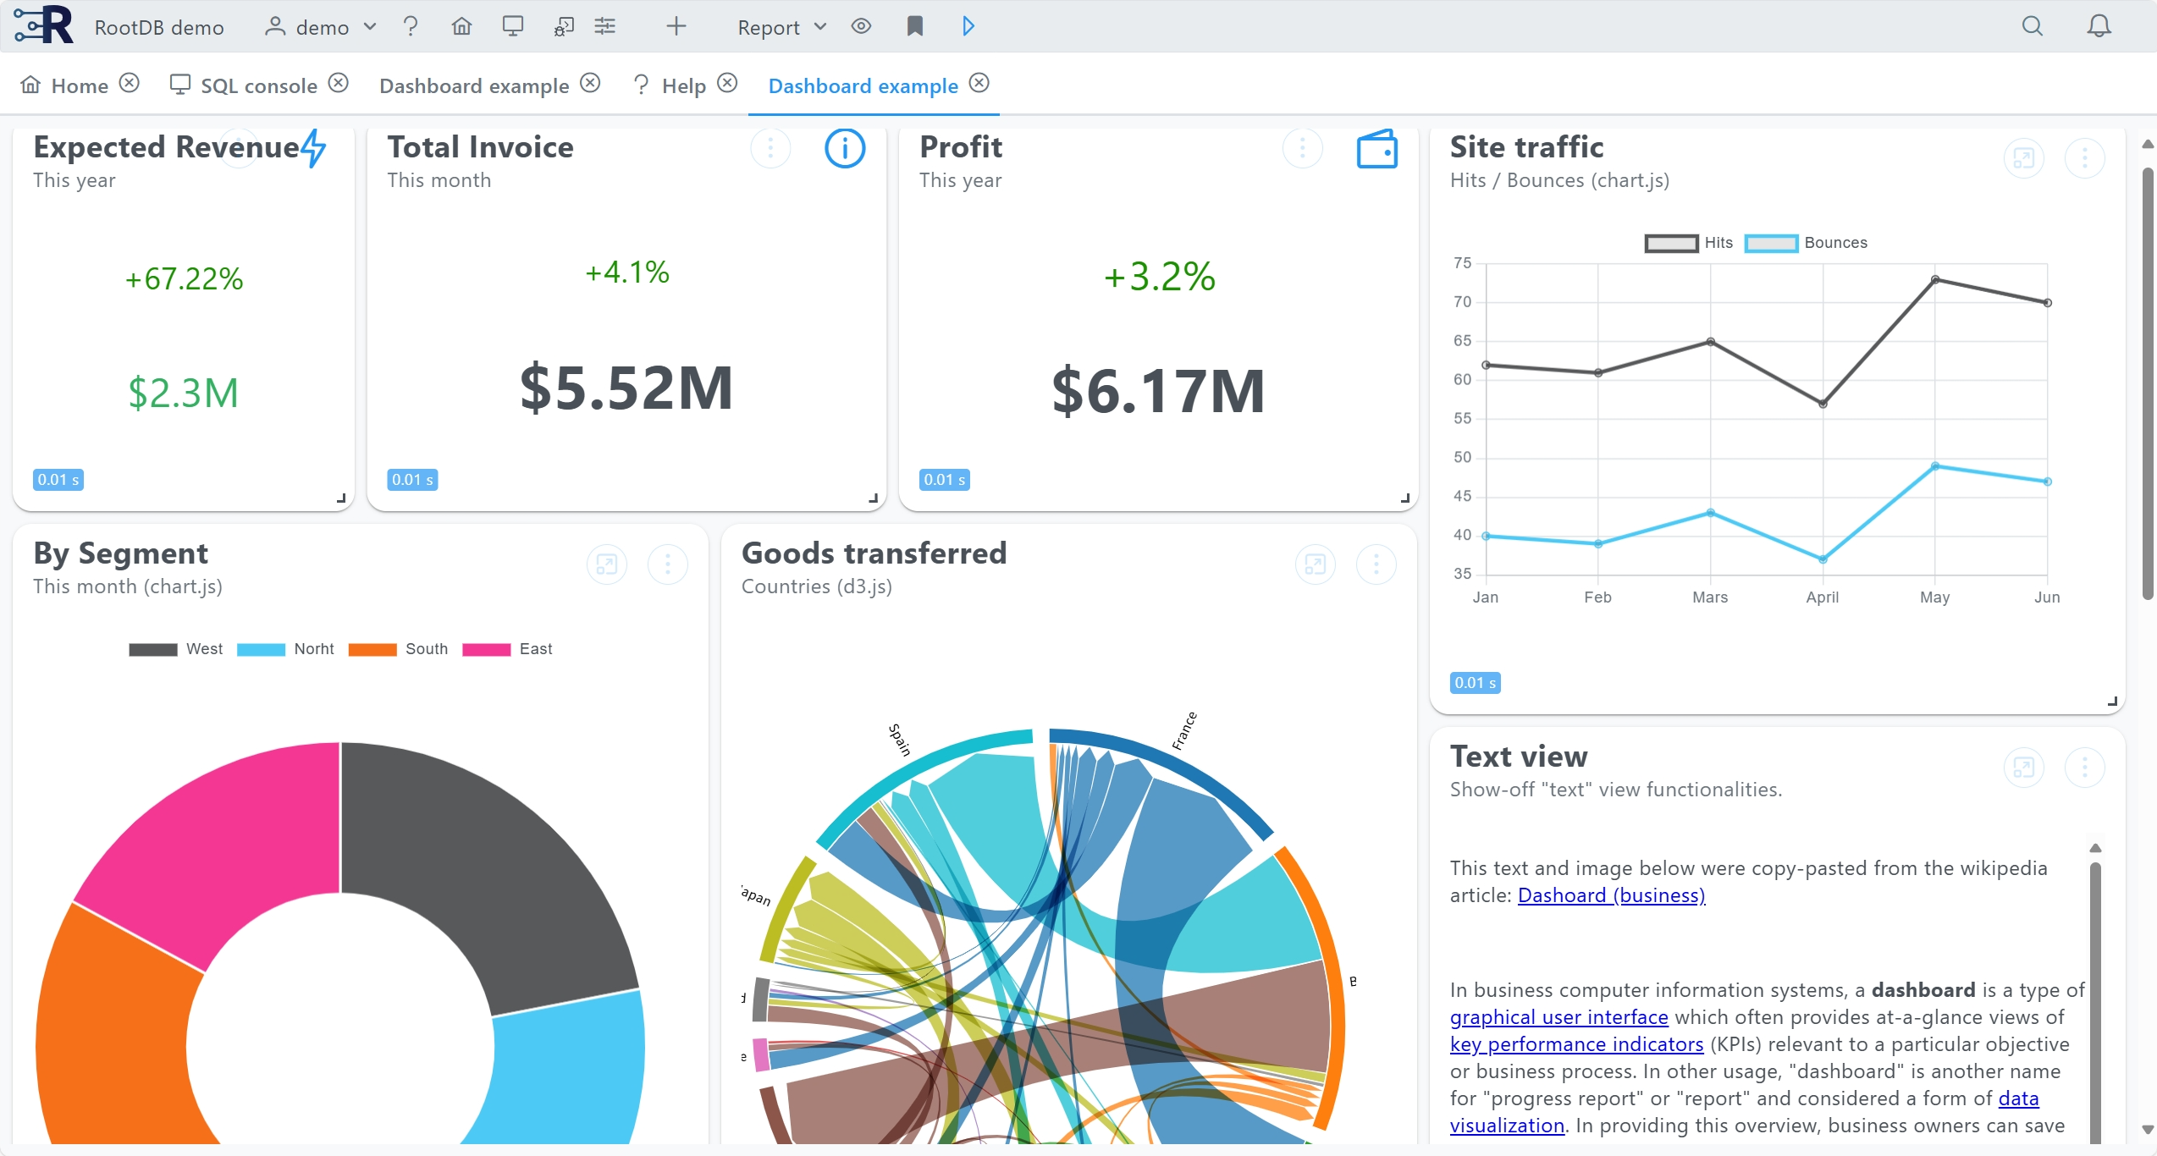Click the France arc label in chord chart
Viewport: 2157px width, 1156px height.
tap(1184, 731)
